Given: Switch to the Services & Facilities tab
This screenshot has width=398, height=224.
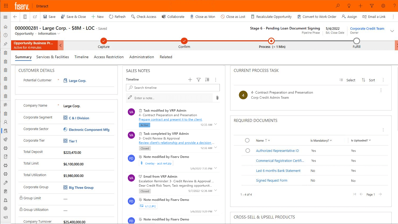Looking at the screenshot, I should 52,57.
